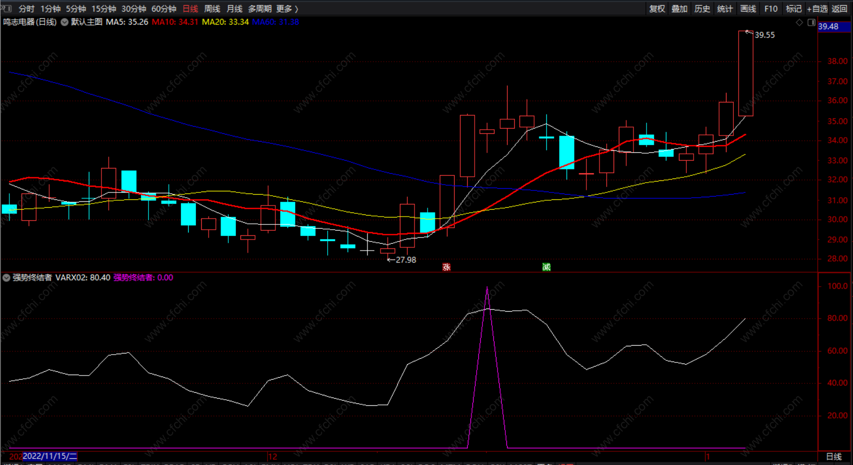The height and width of the screenshot is (465, 853).
Task: Open the 复权 adjustment option
Action: (x=657, y=9)
